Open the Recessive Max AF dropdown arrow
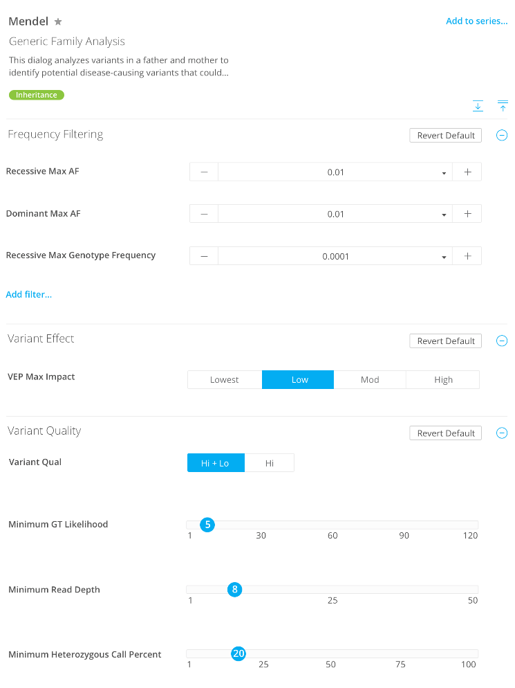 [x=444, y=173]
